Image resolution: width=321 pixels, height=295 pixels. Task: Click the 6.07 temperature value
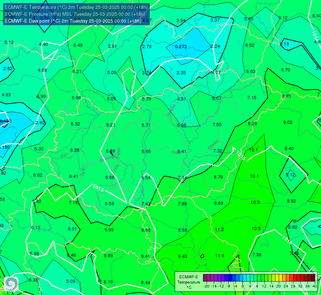coord(217,99)
